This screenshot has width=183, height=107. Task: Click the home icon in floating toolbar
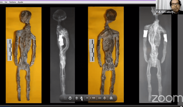tap(111, 98)
